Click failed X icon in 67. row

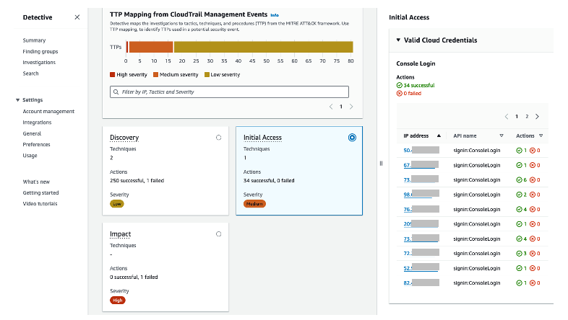coord(533,165)
